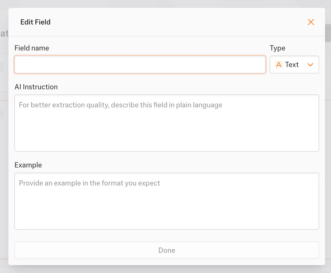The image size is (331, 273).
Task: Close the Edit Field dialog with the orange X
Action: point(311,22)
